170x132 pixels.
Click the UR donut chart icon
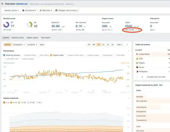click(29, 25)
